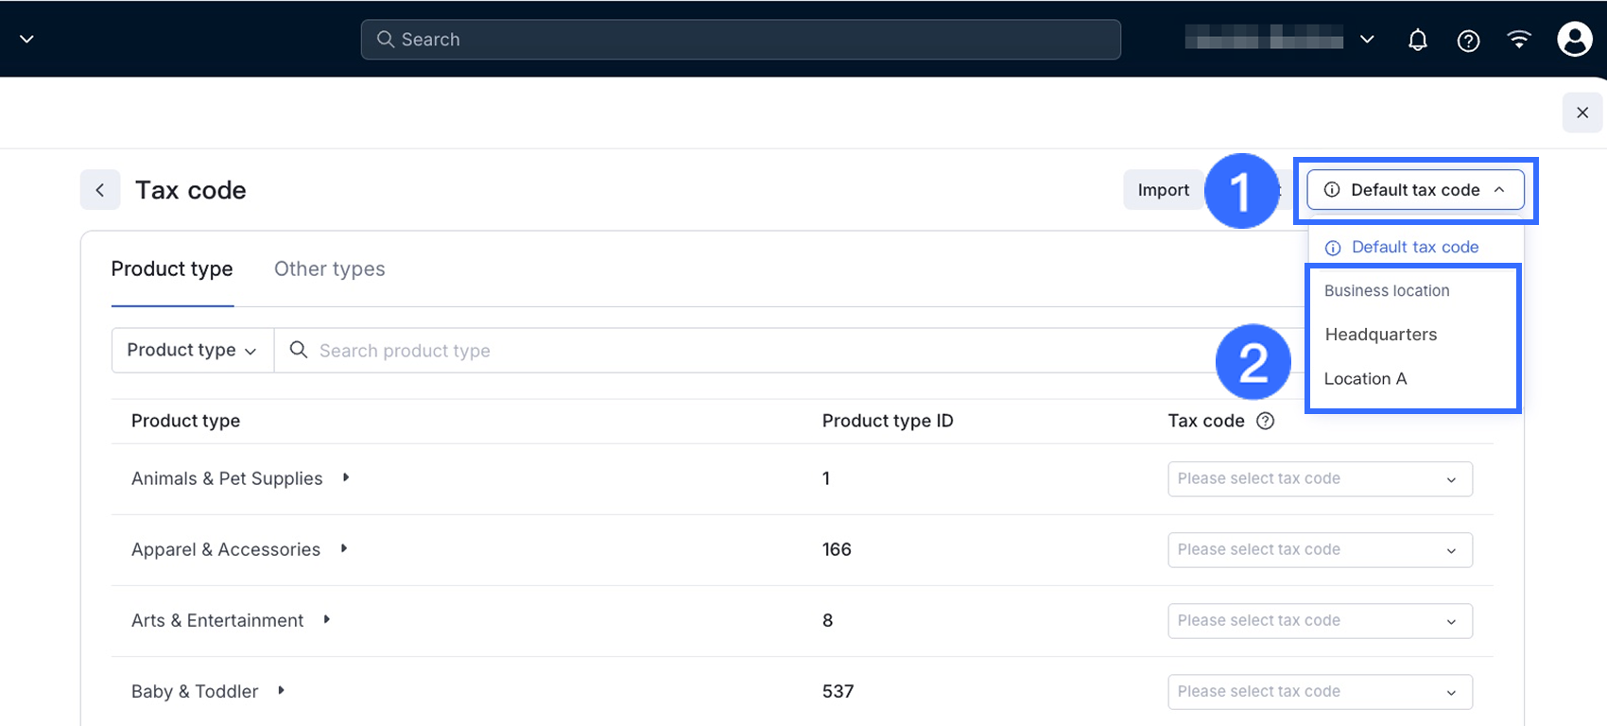Screen dimensions: 1607x726
Task: Open the user account avatar
Action: (x=1574, y=40)
